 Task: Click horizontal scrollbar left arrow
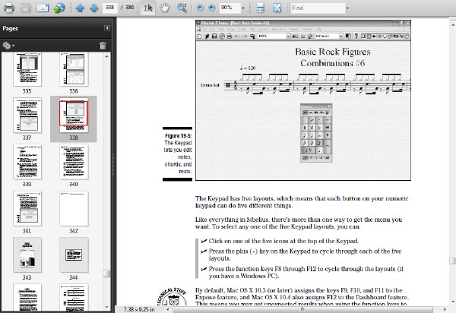click(168, 309)
